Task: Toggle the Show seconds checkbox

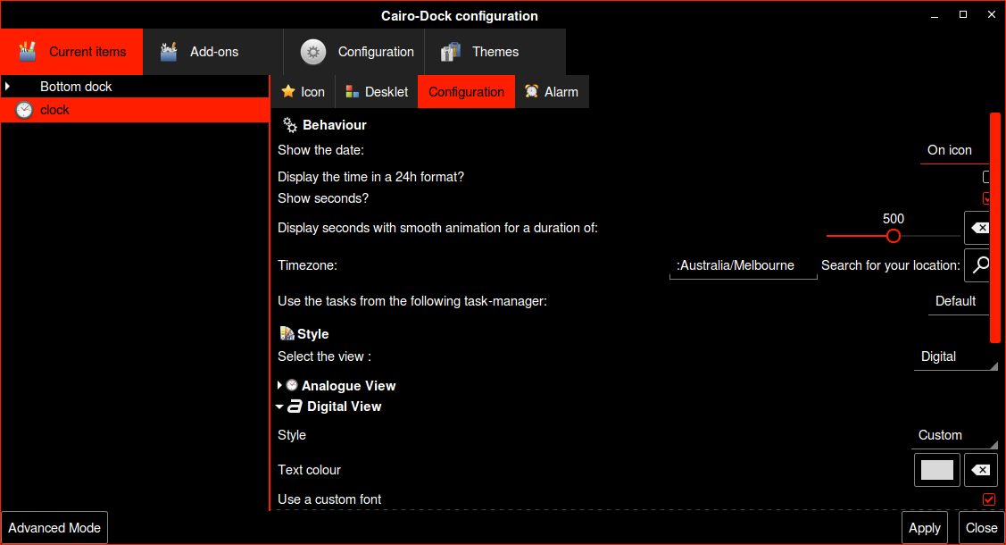Action: point(987,198)
